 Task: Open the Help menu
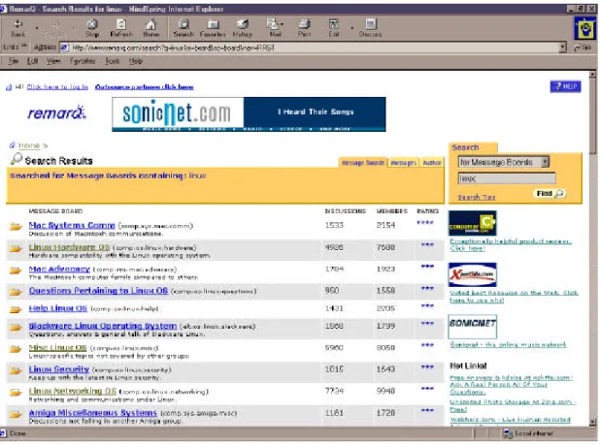coord(136,61)
